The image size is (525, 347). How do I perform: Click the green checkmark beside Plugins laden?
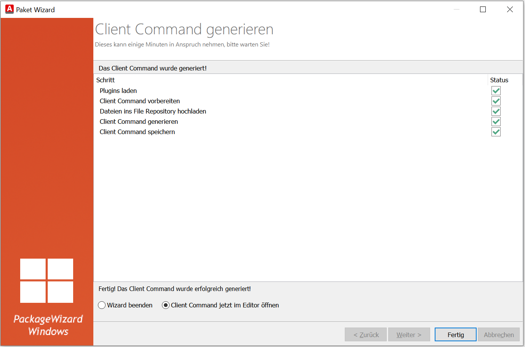point(496,91)
